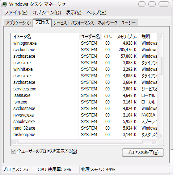Viewport: 173px width, 175px height.
Task: Maximize the Task Manager window
Action: tap(152, 4)
